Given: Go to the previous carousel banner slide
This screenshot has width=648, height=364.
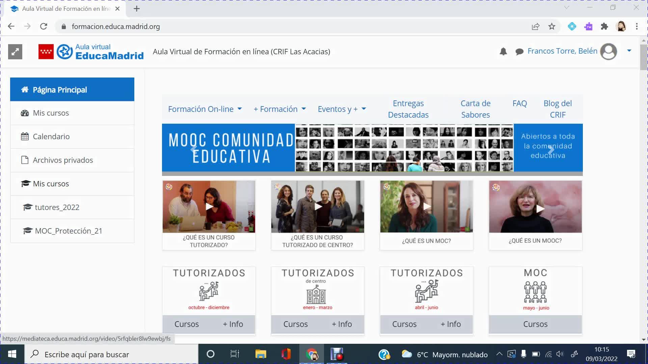Looking at the screenshot, I should tap(194, 150).
